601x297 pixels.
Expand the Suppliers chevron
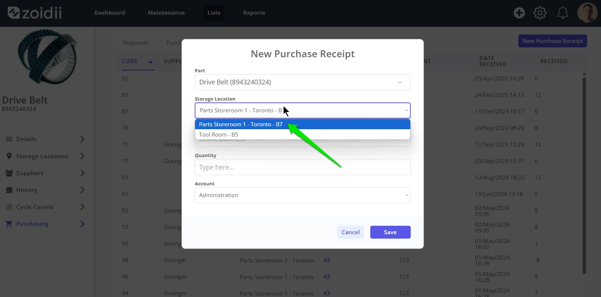(x=82, y=173)
